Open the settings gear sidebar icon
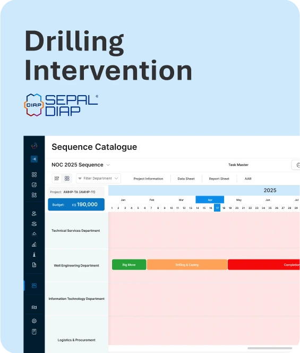Viewport: 300px width, 353px height. click(x=34, y=321)
